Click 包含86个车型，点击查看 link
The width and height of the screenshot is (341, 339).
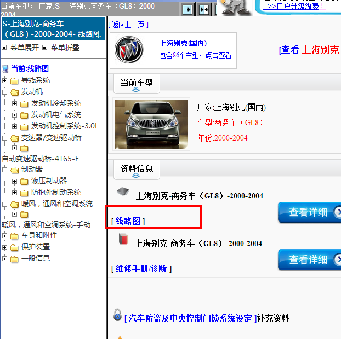(x=195, y=55)
